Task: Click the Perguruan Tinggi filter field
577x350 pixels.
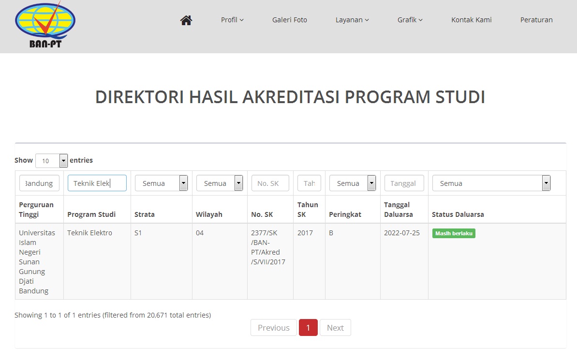Action: point(40,183)
